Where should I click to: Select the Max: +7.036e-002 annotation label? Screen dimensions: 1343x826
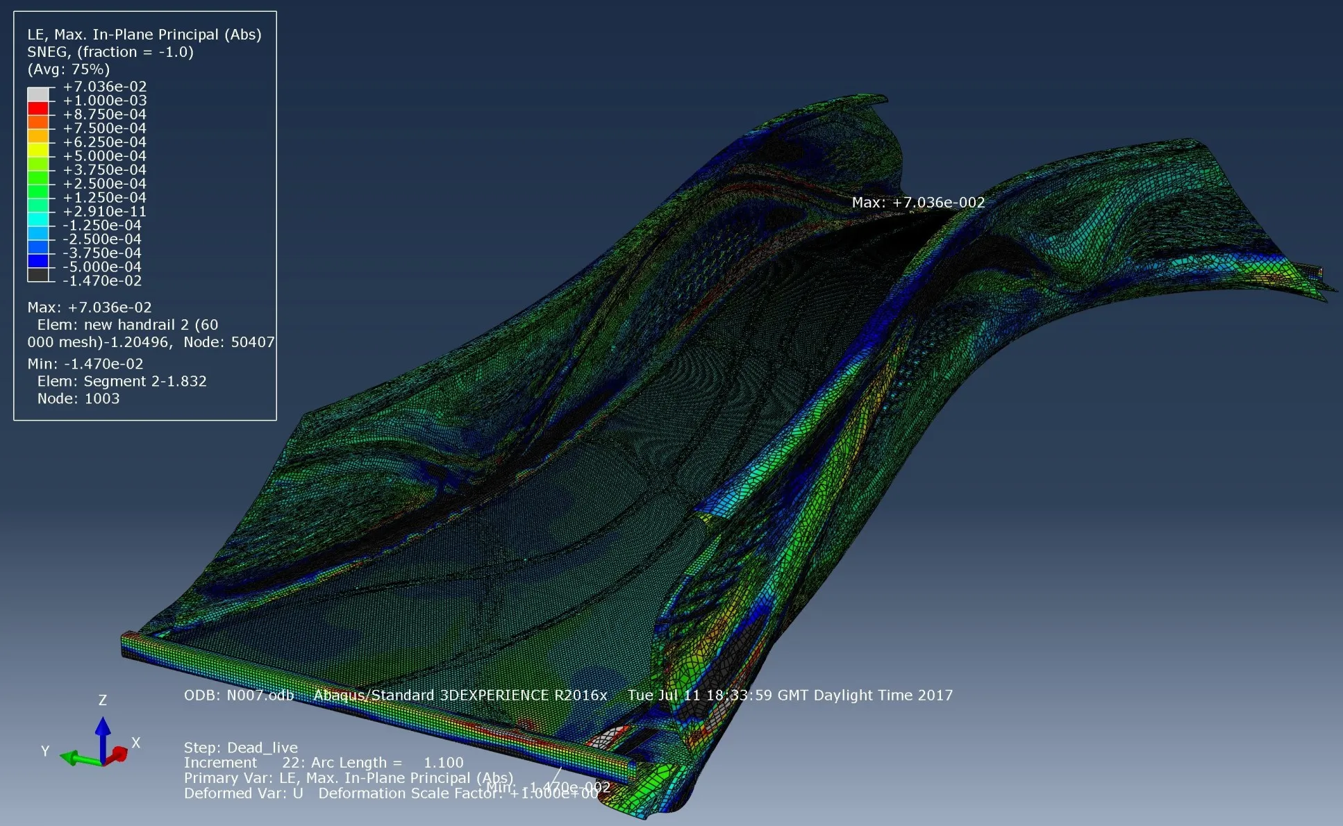pyautogui.click(x=918, y=203)
